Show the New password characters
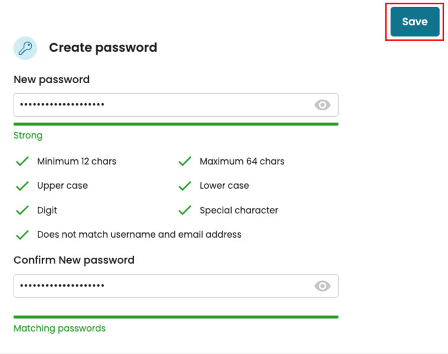 pyautogui.click(x=322, y=105)
